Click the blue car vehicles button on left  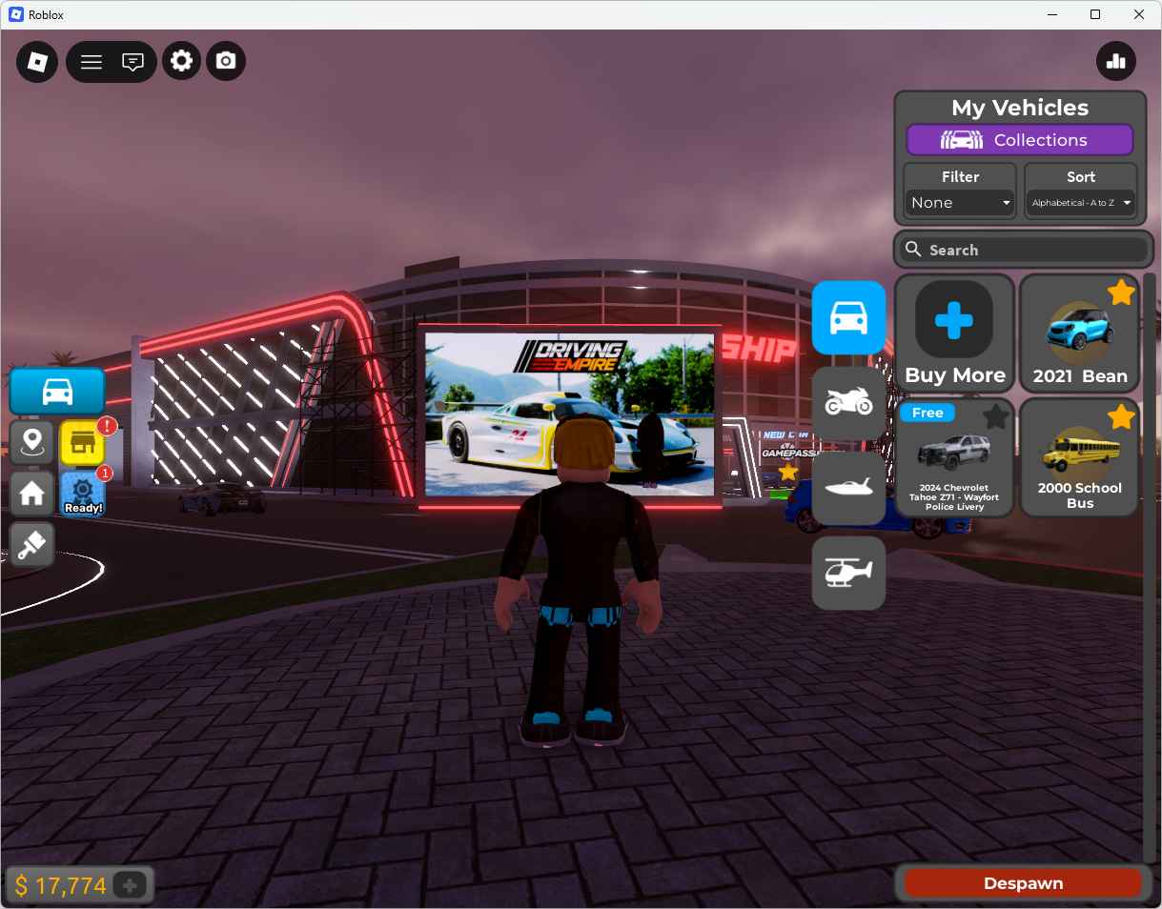click(57, 392)
